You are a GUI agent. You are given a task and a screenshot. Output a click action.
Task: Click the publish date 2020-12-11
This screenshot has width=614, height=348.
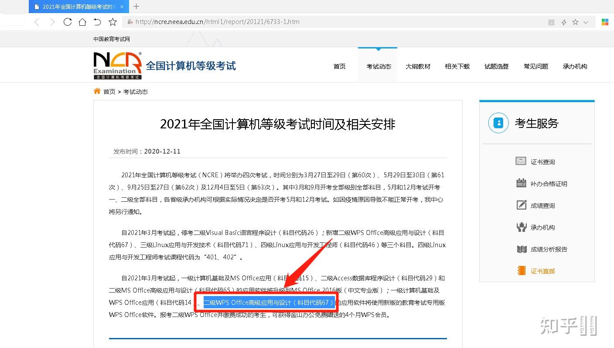click(x=162, y=152)
